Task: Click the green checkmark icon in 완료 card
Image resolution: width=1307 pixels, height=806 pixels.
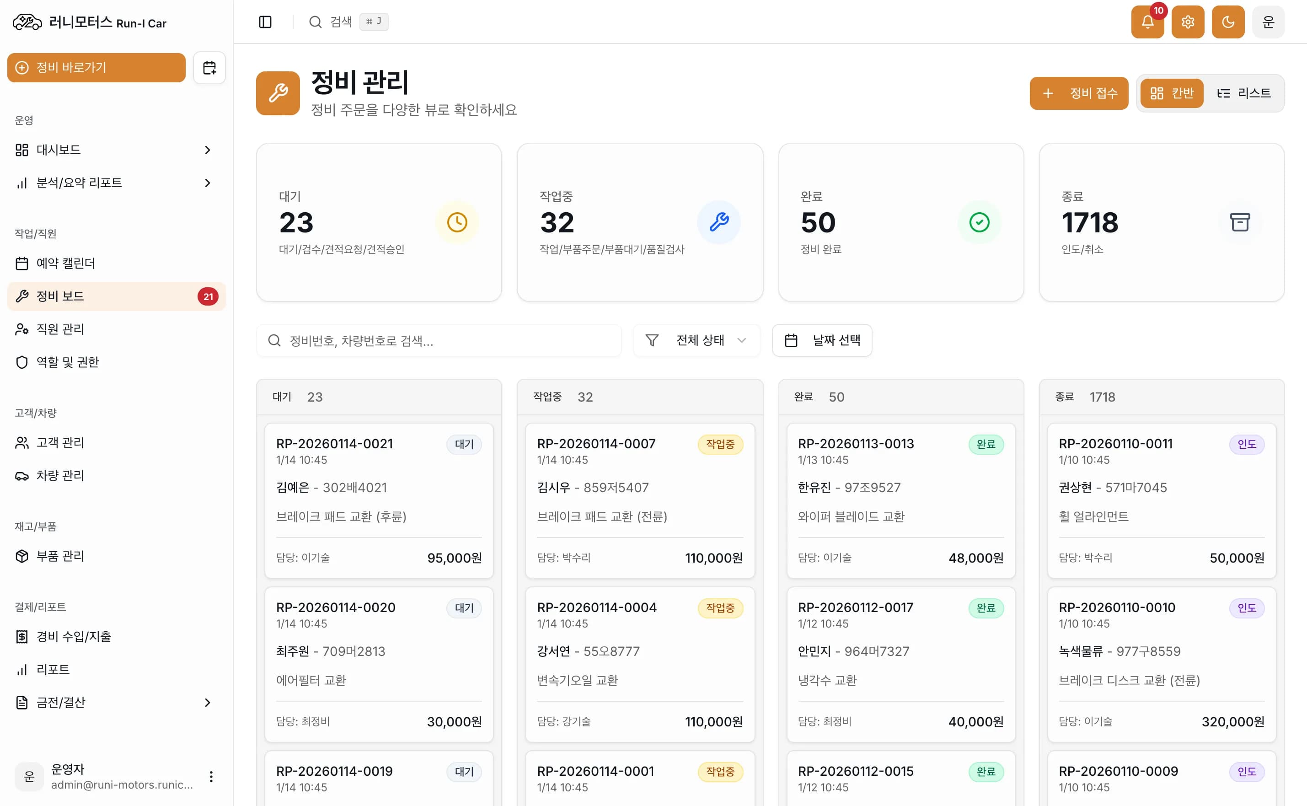Action: [979, 222]
